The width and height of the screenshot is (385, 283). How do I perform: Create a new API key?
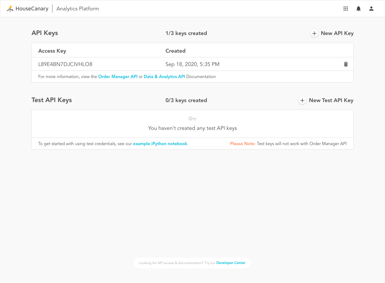pos(337,33)
